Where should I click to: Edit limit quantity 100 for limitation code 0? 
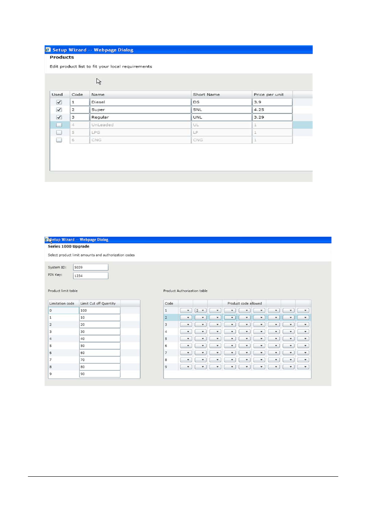click(100, 310)
